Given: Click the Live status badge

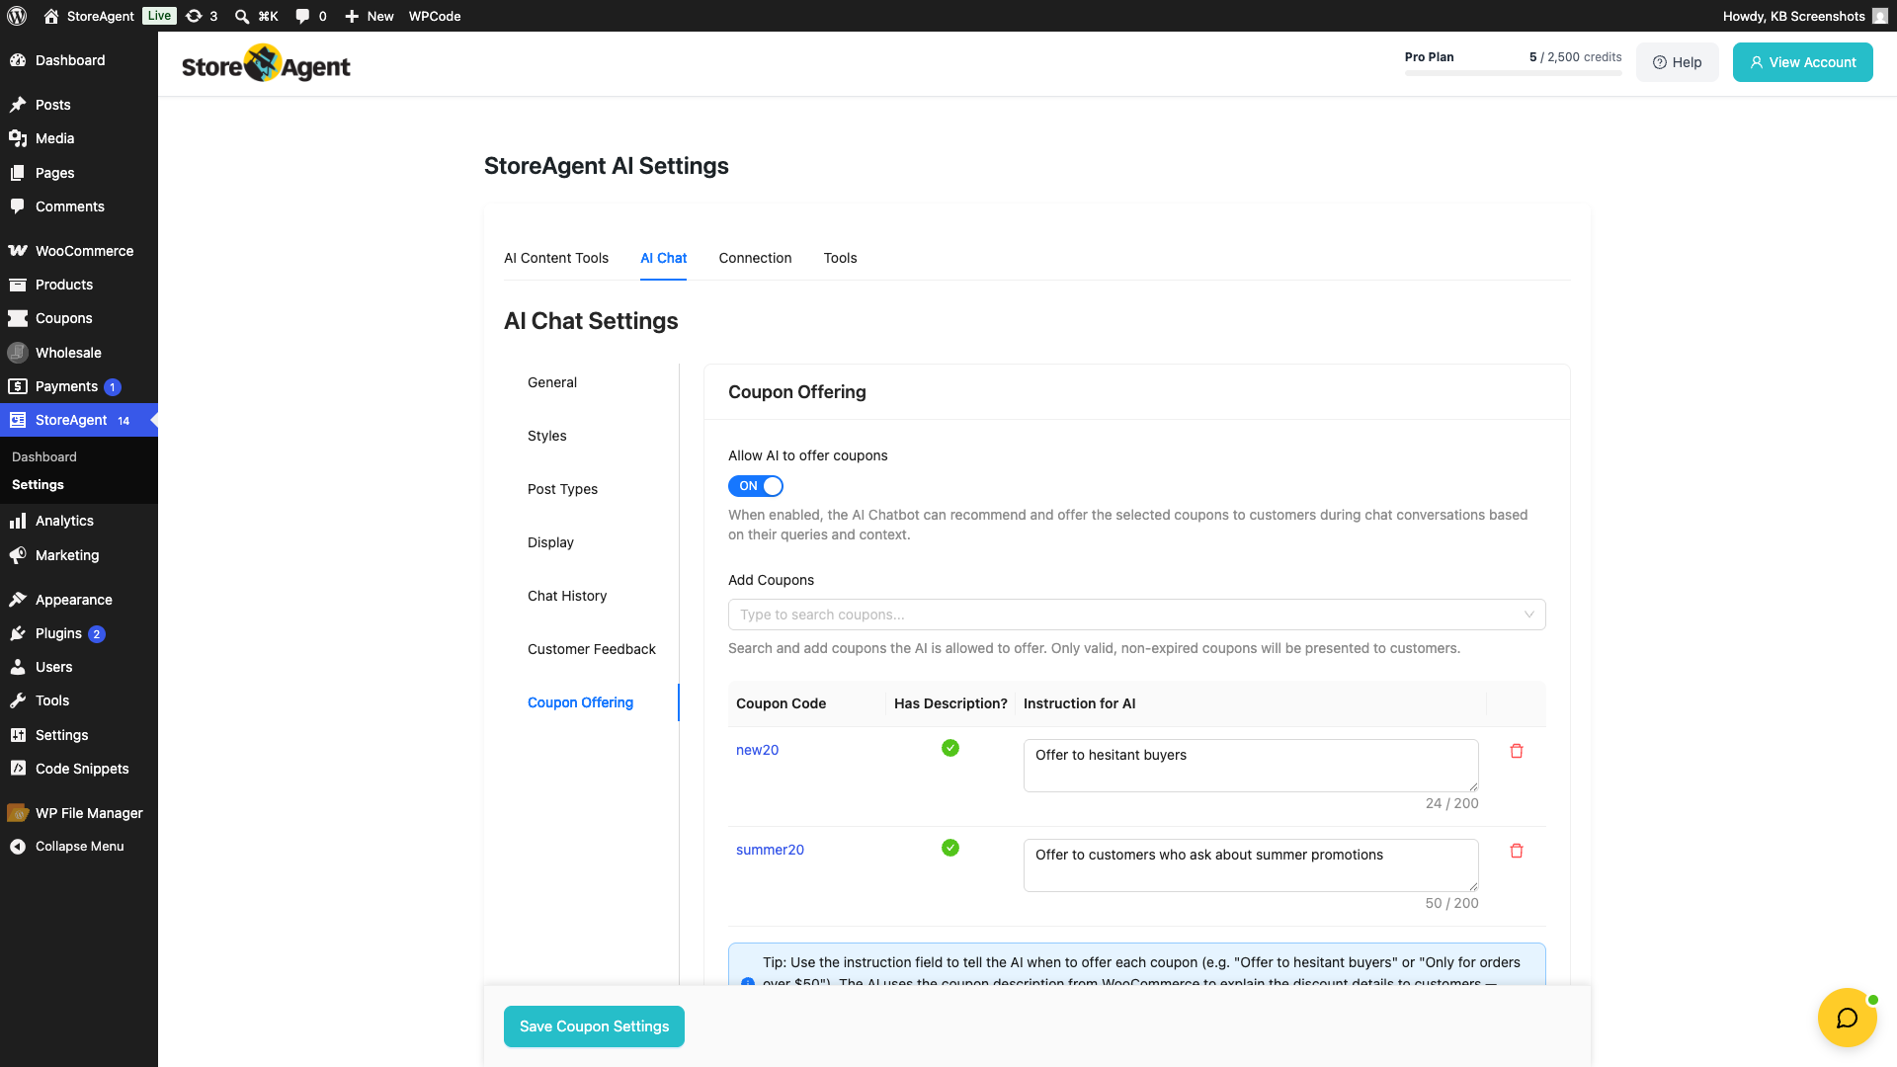Looking at the screenshot, I should point(159,16).
